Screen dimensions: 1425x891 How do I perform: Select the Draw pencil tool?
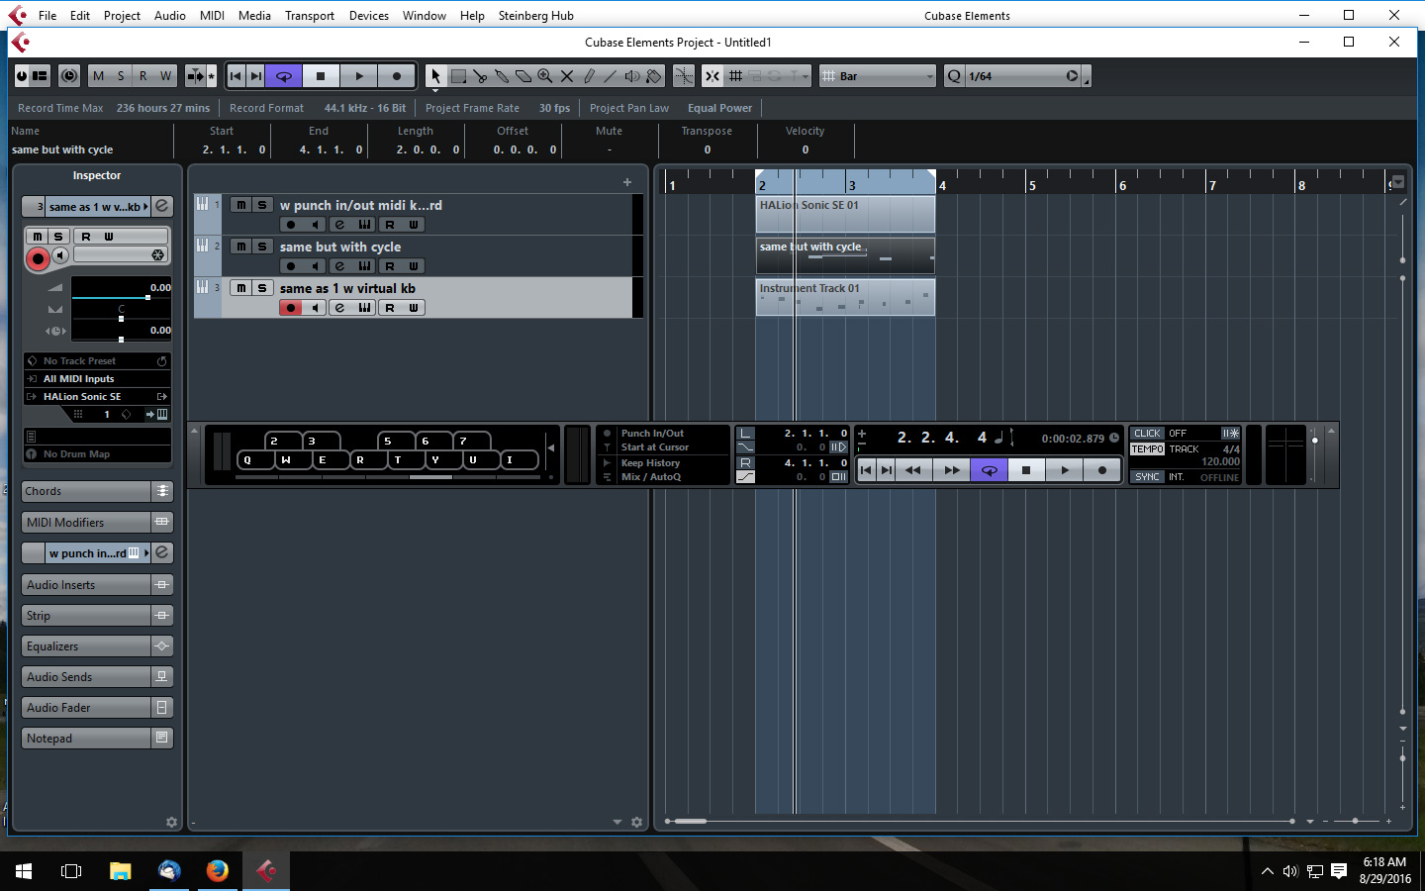(x=589, y=76)
